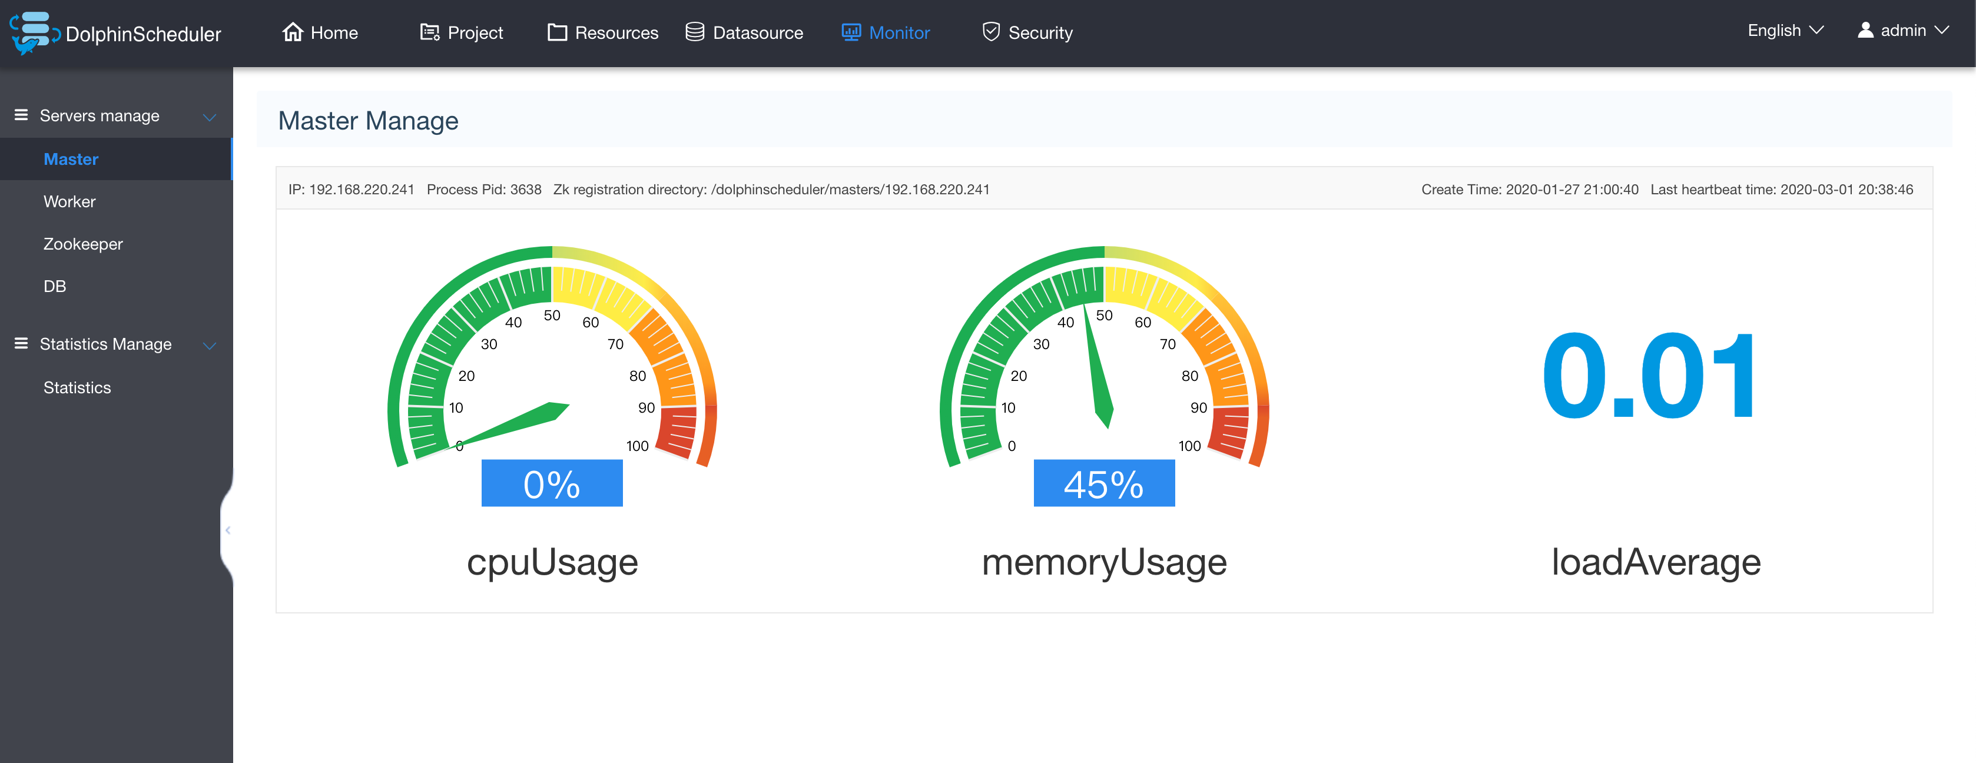
Task: Click the Servers manage hamburger icon
Action: tap(21, 115)
